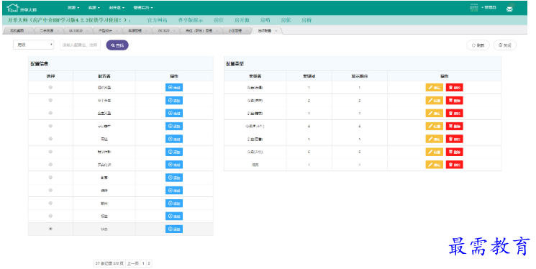This screenshot has height=269, width=536.
Task: Edit the config type with variable value 2
Action: click(x=434, y=101)
